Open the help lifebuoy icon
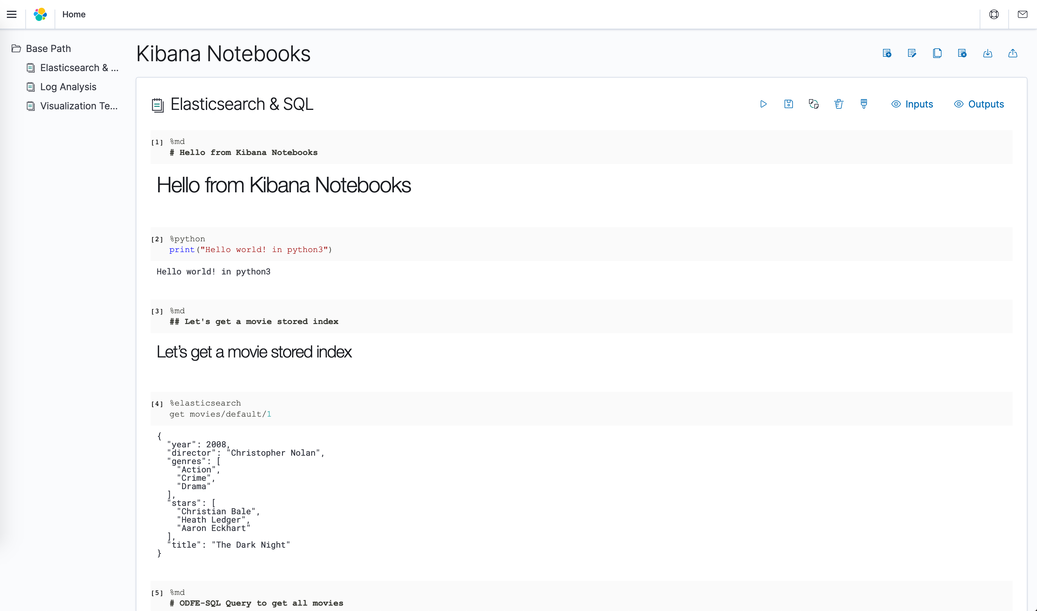 (x=994, y=14)
